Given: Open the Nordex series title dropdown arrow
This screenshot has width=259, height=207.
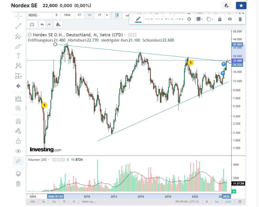Looking at the screenshot, I should coord(125,35).
